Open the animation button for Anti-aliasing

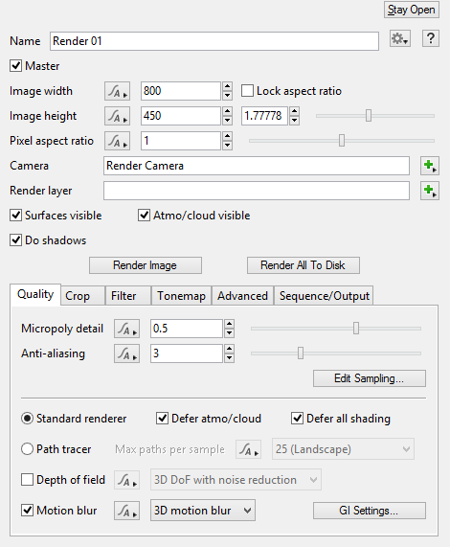(x=127, y=353)
